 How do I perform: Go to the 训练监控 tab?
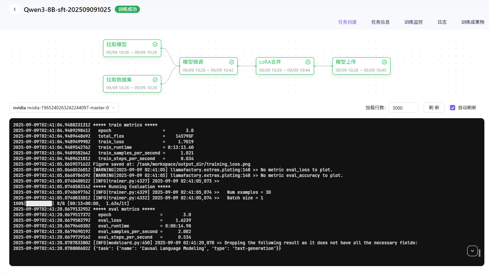click(x=414, y=22)
